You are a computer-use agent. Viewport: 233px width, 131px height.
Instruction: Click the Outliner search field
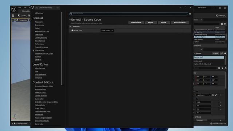coord(206,24)
